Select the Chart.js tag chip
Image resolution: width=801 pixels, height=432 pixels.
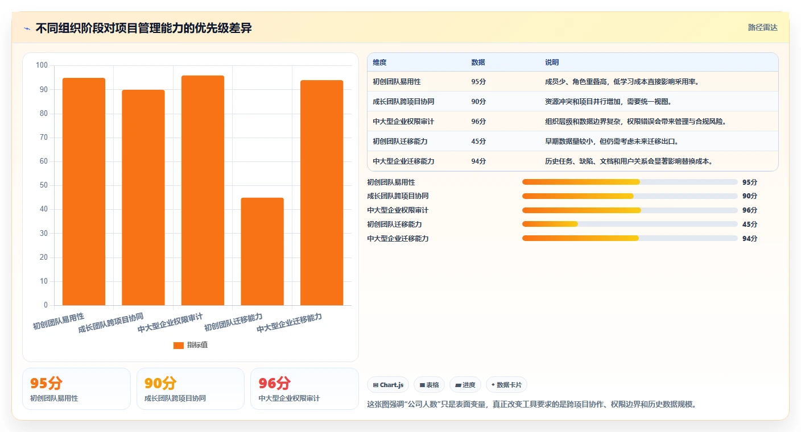point(388,385)
